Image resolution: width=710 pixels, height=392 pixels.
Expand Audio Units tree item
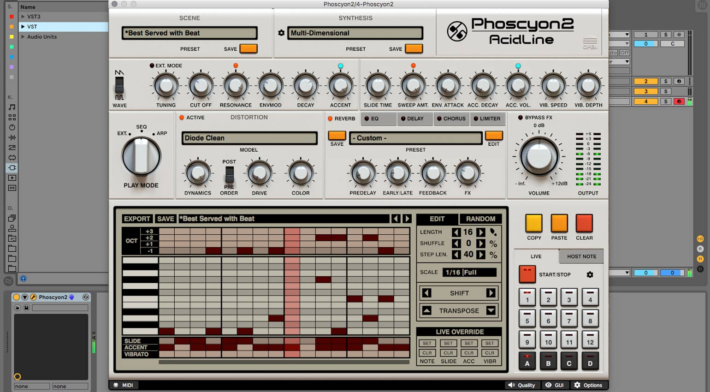(23, 37)
